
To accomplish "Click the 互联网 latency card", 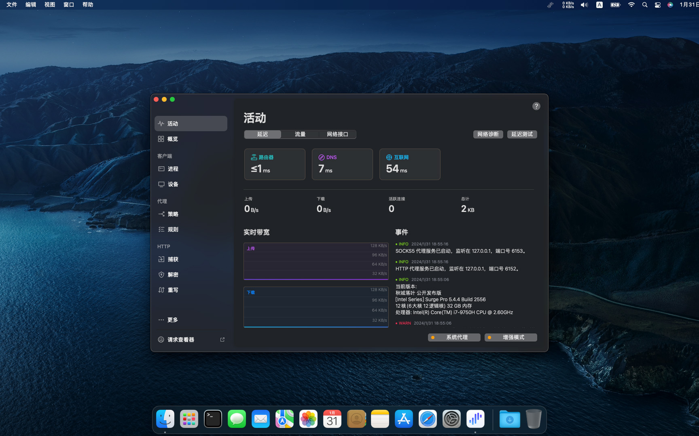I will (410, 164).
